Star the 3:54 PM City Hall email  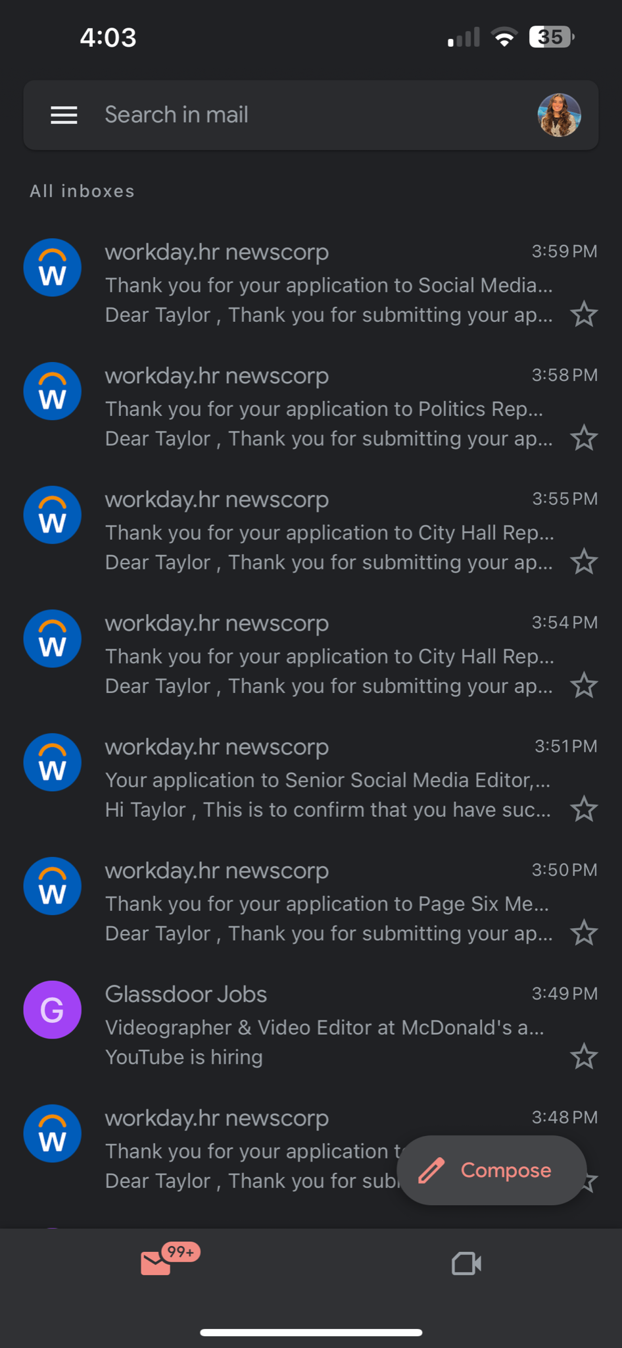point(583,686)
